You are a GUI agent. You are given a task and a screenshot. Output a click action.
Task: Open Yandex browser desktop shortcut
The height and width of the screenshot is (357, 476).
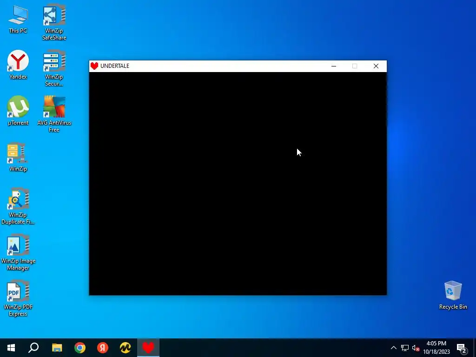click(18, 65)
